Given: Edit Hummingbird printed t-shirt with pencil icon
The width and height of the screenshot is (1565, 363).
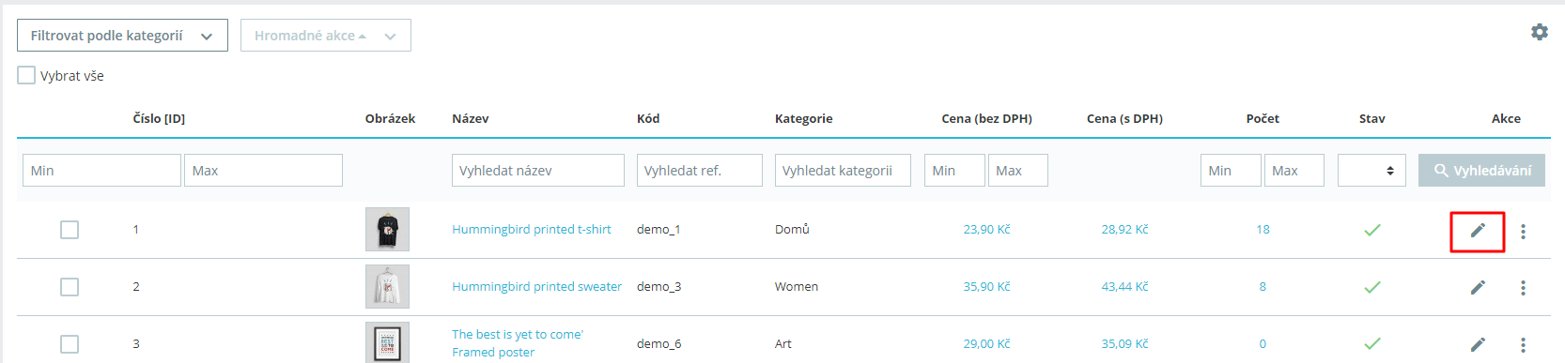Looking at the screenshot, I should [x=1478, y=231].
